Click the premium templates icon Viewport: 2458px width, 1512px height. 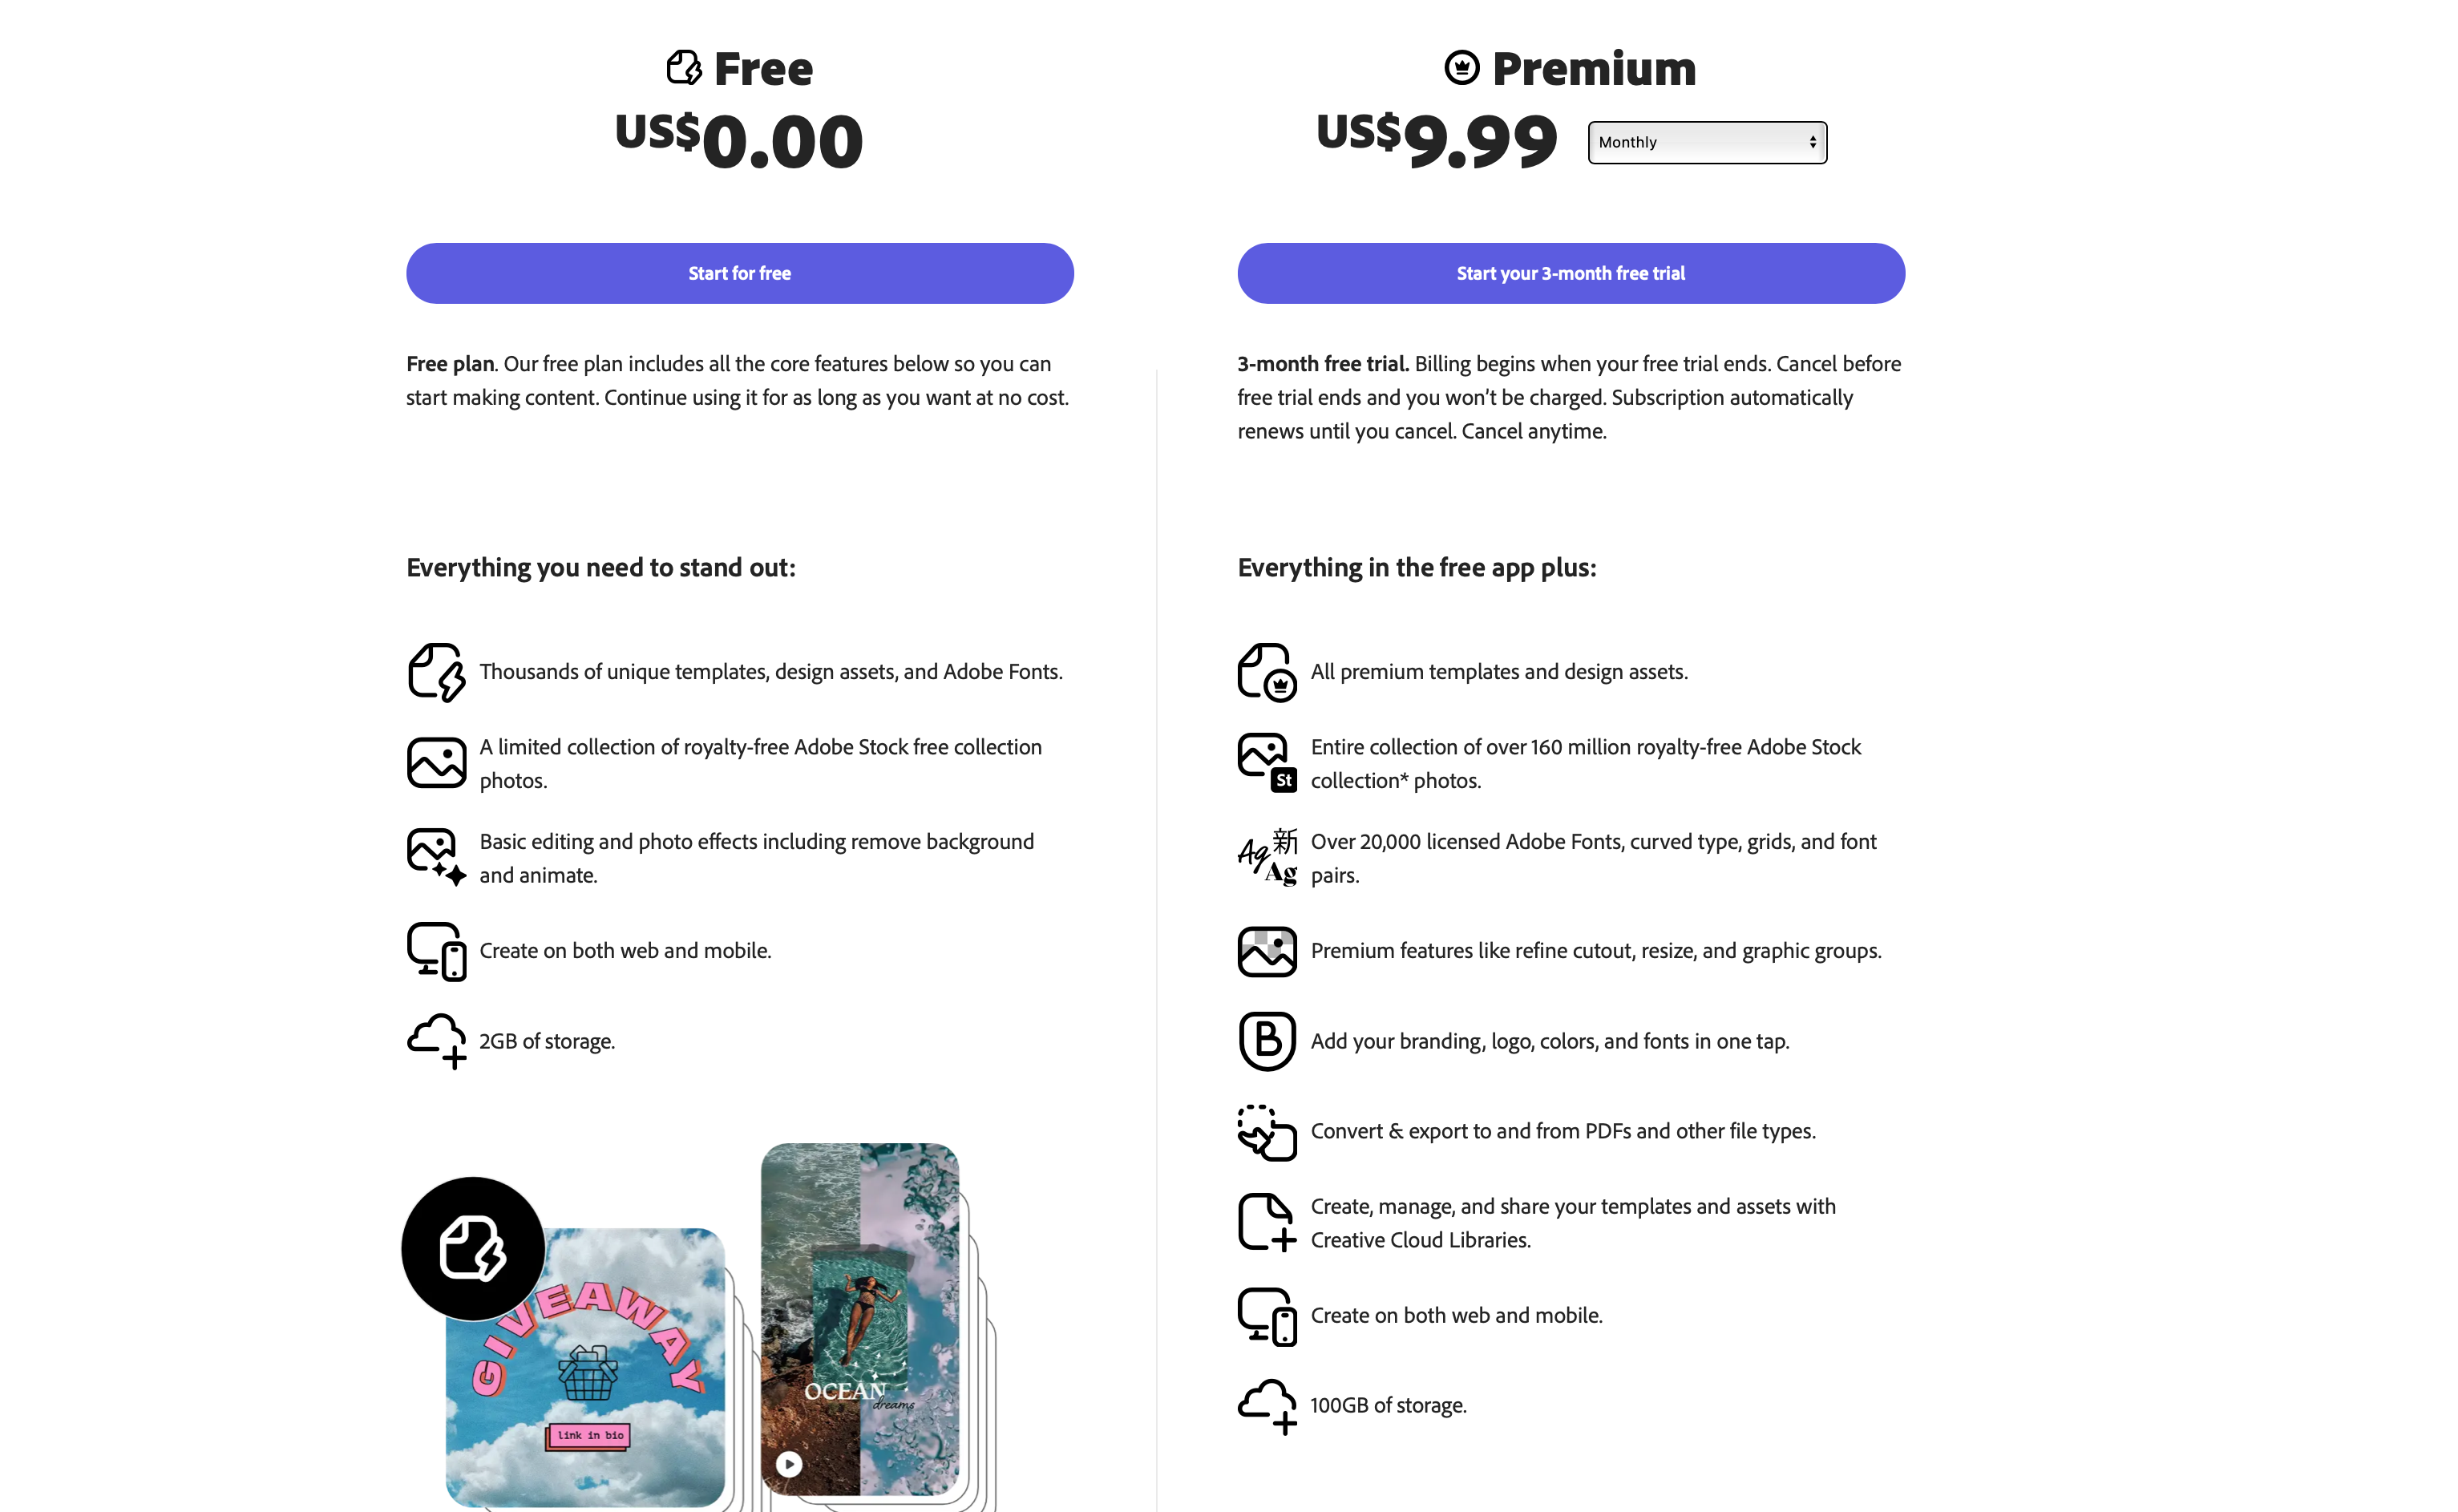(x=1267, y=672)
